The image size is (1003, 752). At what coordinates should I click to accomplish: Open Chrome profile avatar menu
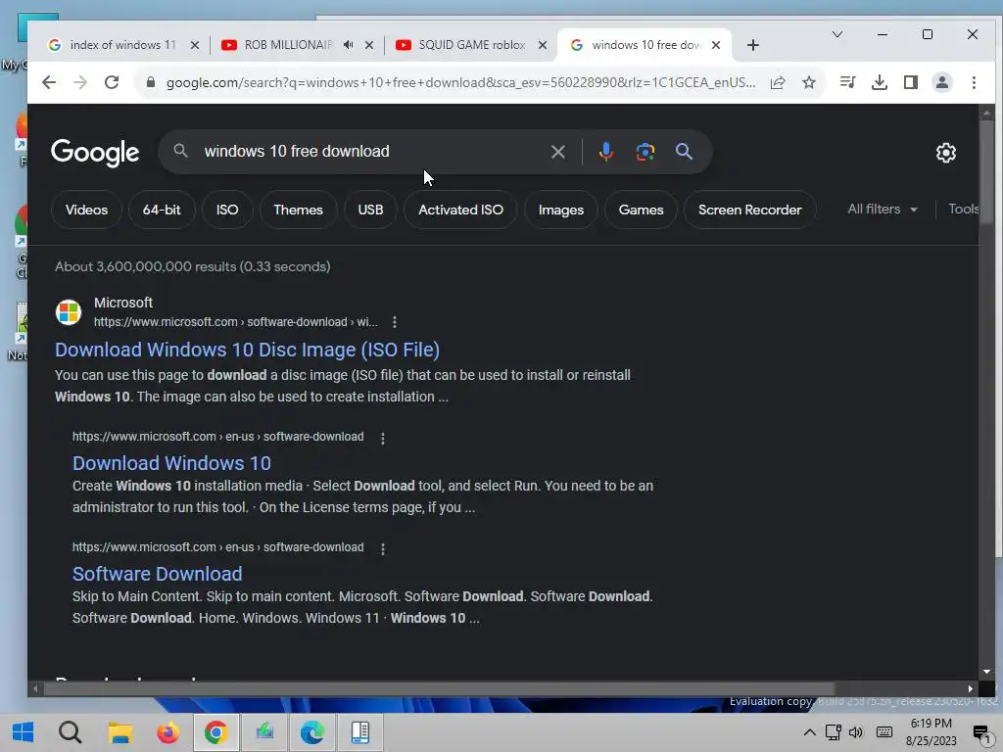[942, 82]
